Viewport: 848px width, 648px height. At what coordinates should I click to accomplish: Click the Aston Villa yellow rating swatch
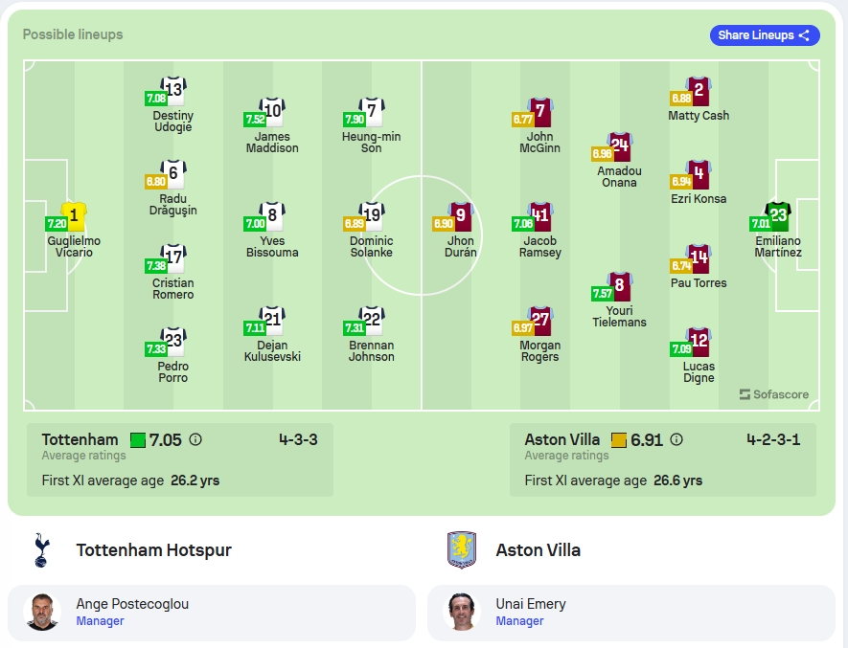coord(619,440)
